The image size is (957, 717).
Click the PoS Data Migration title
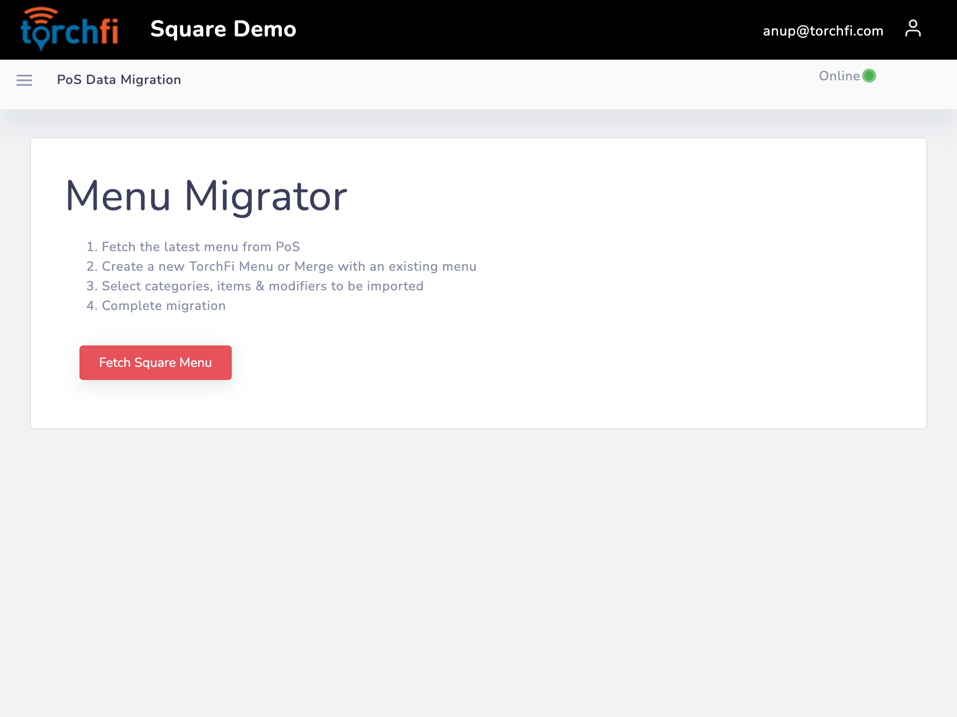coord(119,80)
